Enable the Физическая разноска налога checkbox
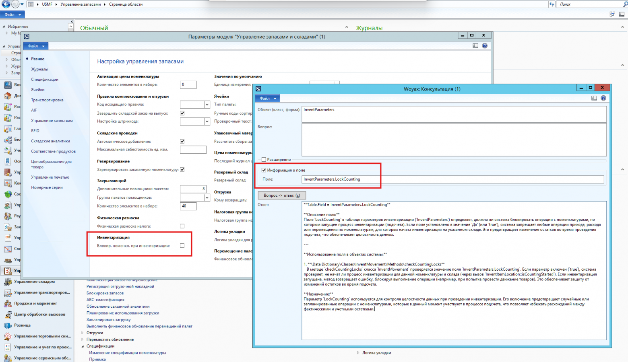The image size is (628, 362). [x=182, y=226]
